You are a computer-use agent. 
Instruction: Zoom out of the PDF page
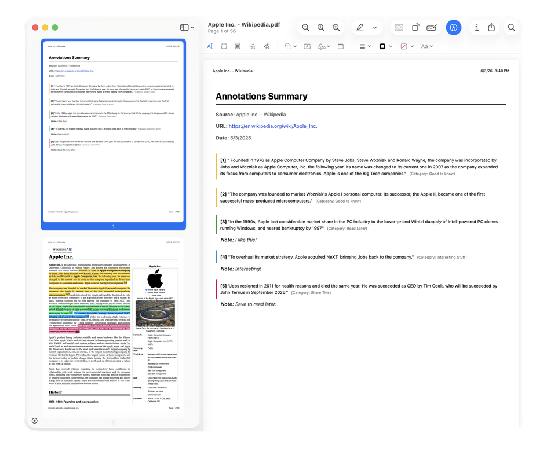(x=305, y=28)
